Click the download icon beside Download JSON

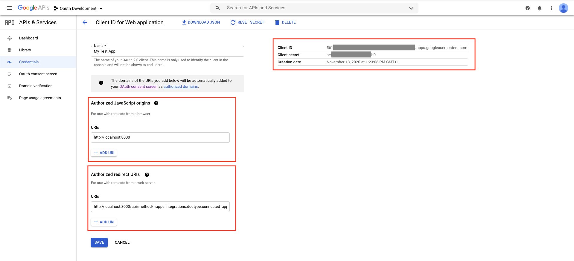point(184,22)
